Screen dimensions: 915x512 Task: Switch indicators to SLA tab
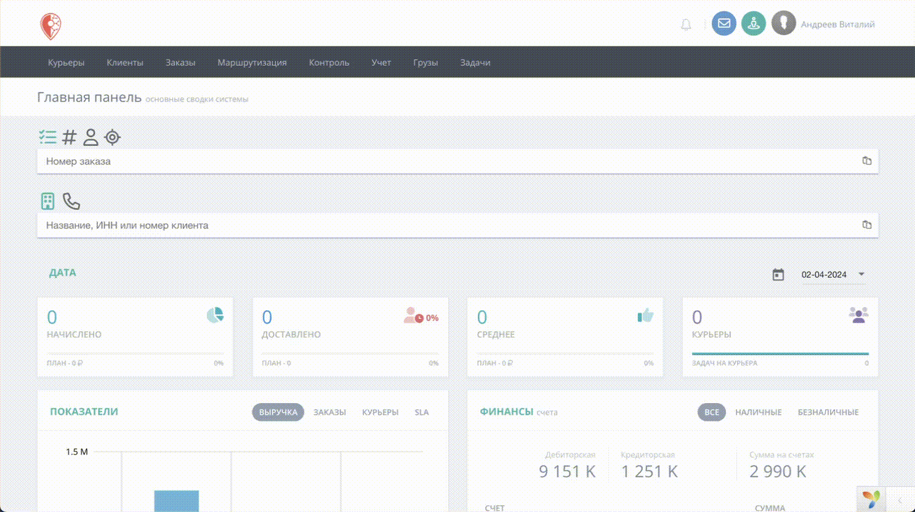pos(421,412)
